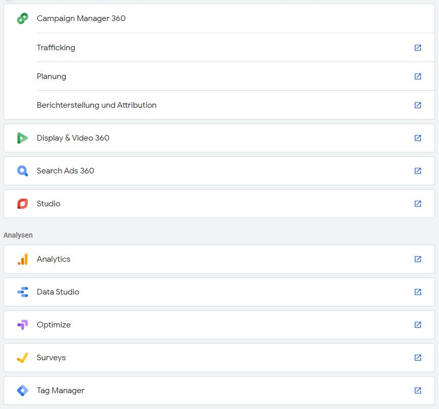The image size is (439, 409).
Task: Click the yellow Surveys checkmark icon
Action: tap(23, 358)
